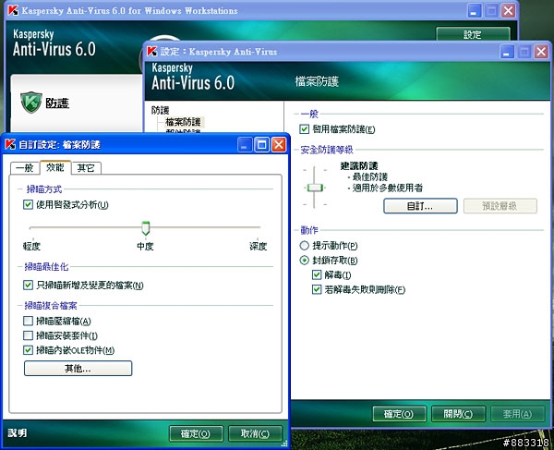Uncheck 只掃瞄新增及變更的檔案(N)
The image size is (554, 450).
point(28,285)
